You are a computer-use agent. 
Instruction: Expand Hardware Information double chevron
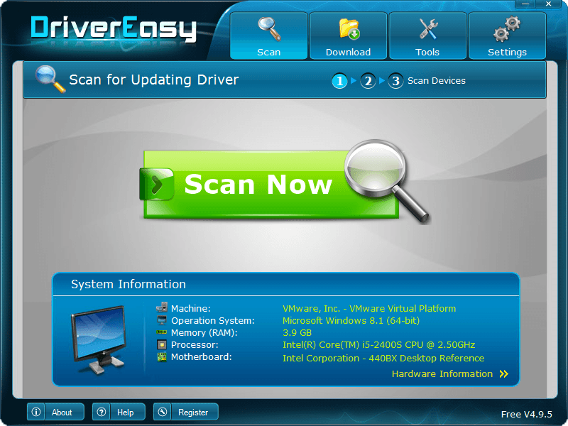(x=503, y=374)
